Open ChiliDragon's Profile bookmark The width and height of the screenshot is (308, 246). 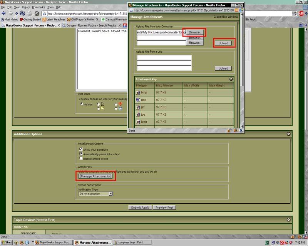(x=83, y=20)
